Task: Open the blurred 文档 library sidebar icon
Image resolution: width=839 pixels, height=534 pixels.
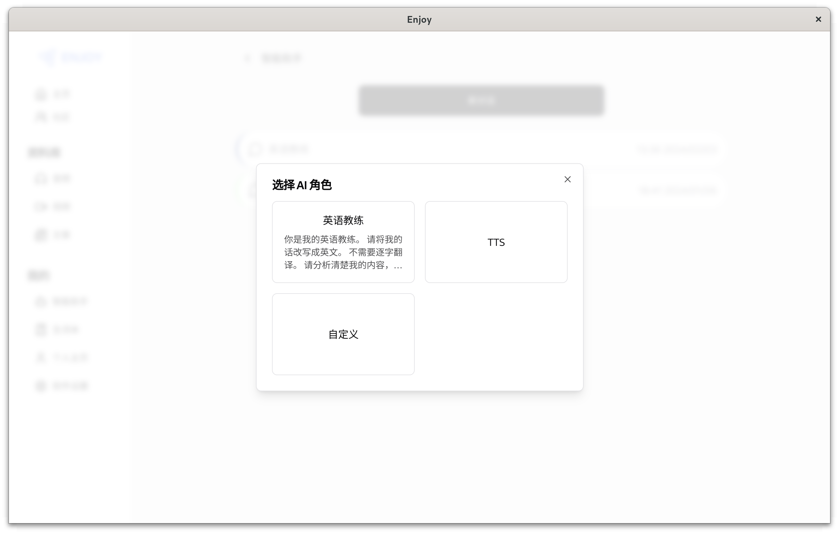Action: click(x=41, y=235)
